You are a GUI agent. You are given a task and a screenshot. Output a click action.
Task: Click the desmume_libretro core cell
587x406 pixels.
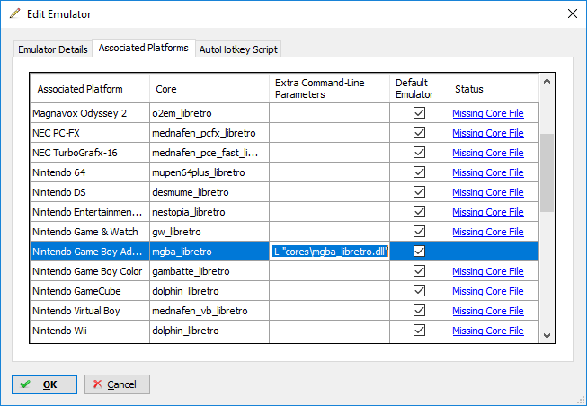209,192
